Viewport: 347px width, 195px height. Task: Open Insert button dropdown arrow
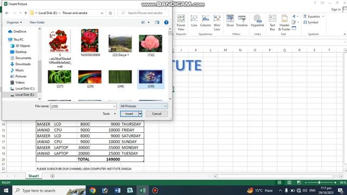tap(140, 114)
